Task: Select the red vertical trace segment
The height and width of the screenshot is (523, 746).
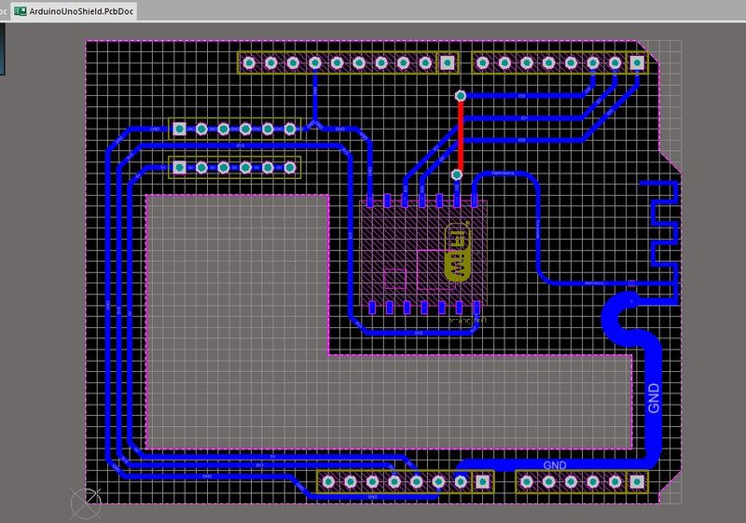Action: 459,135
